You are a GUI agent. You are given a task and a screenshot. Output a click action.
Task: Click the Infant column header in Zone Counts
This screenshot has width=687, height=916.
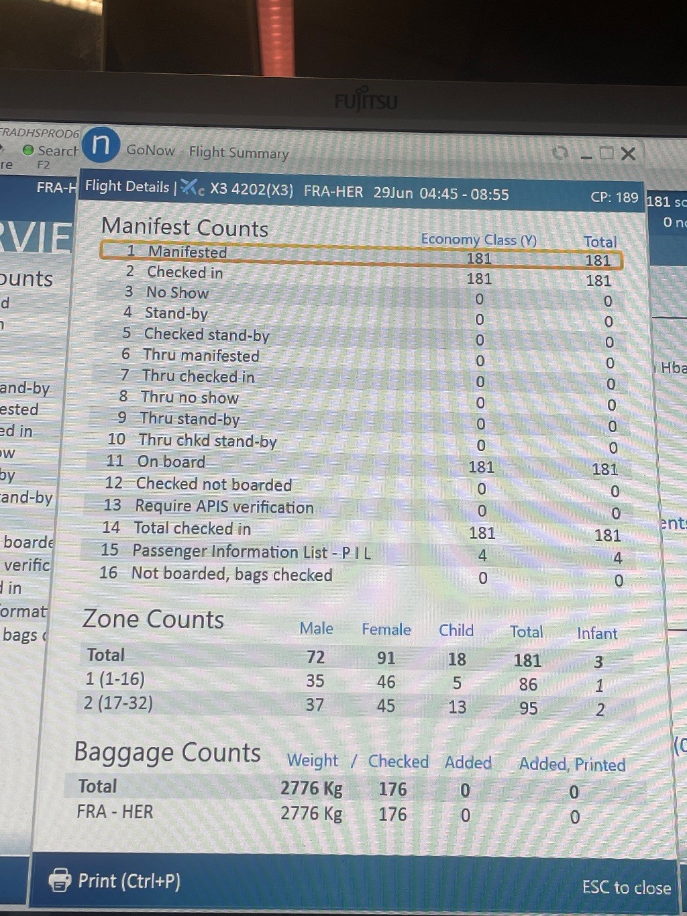(x=596, y=633)
